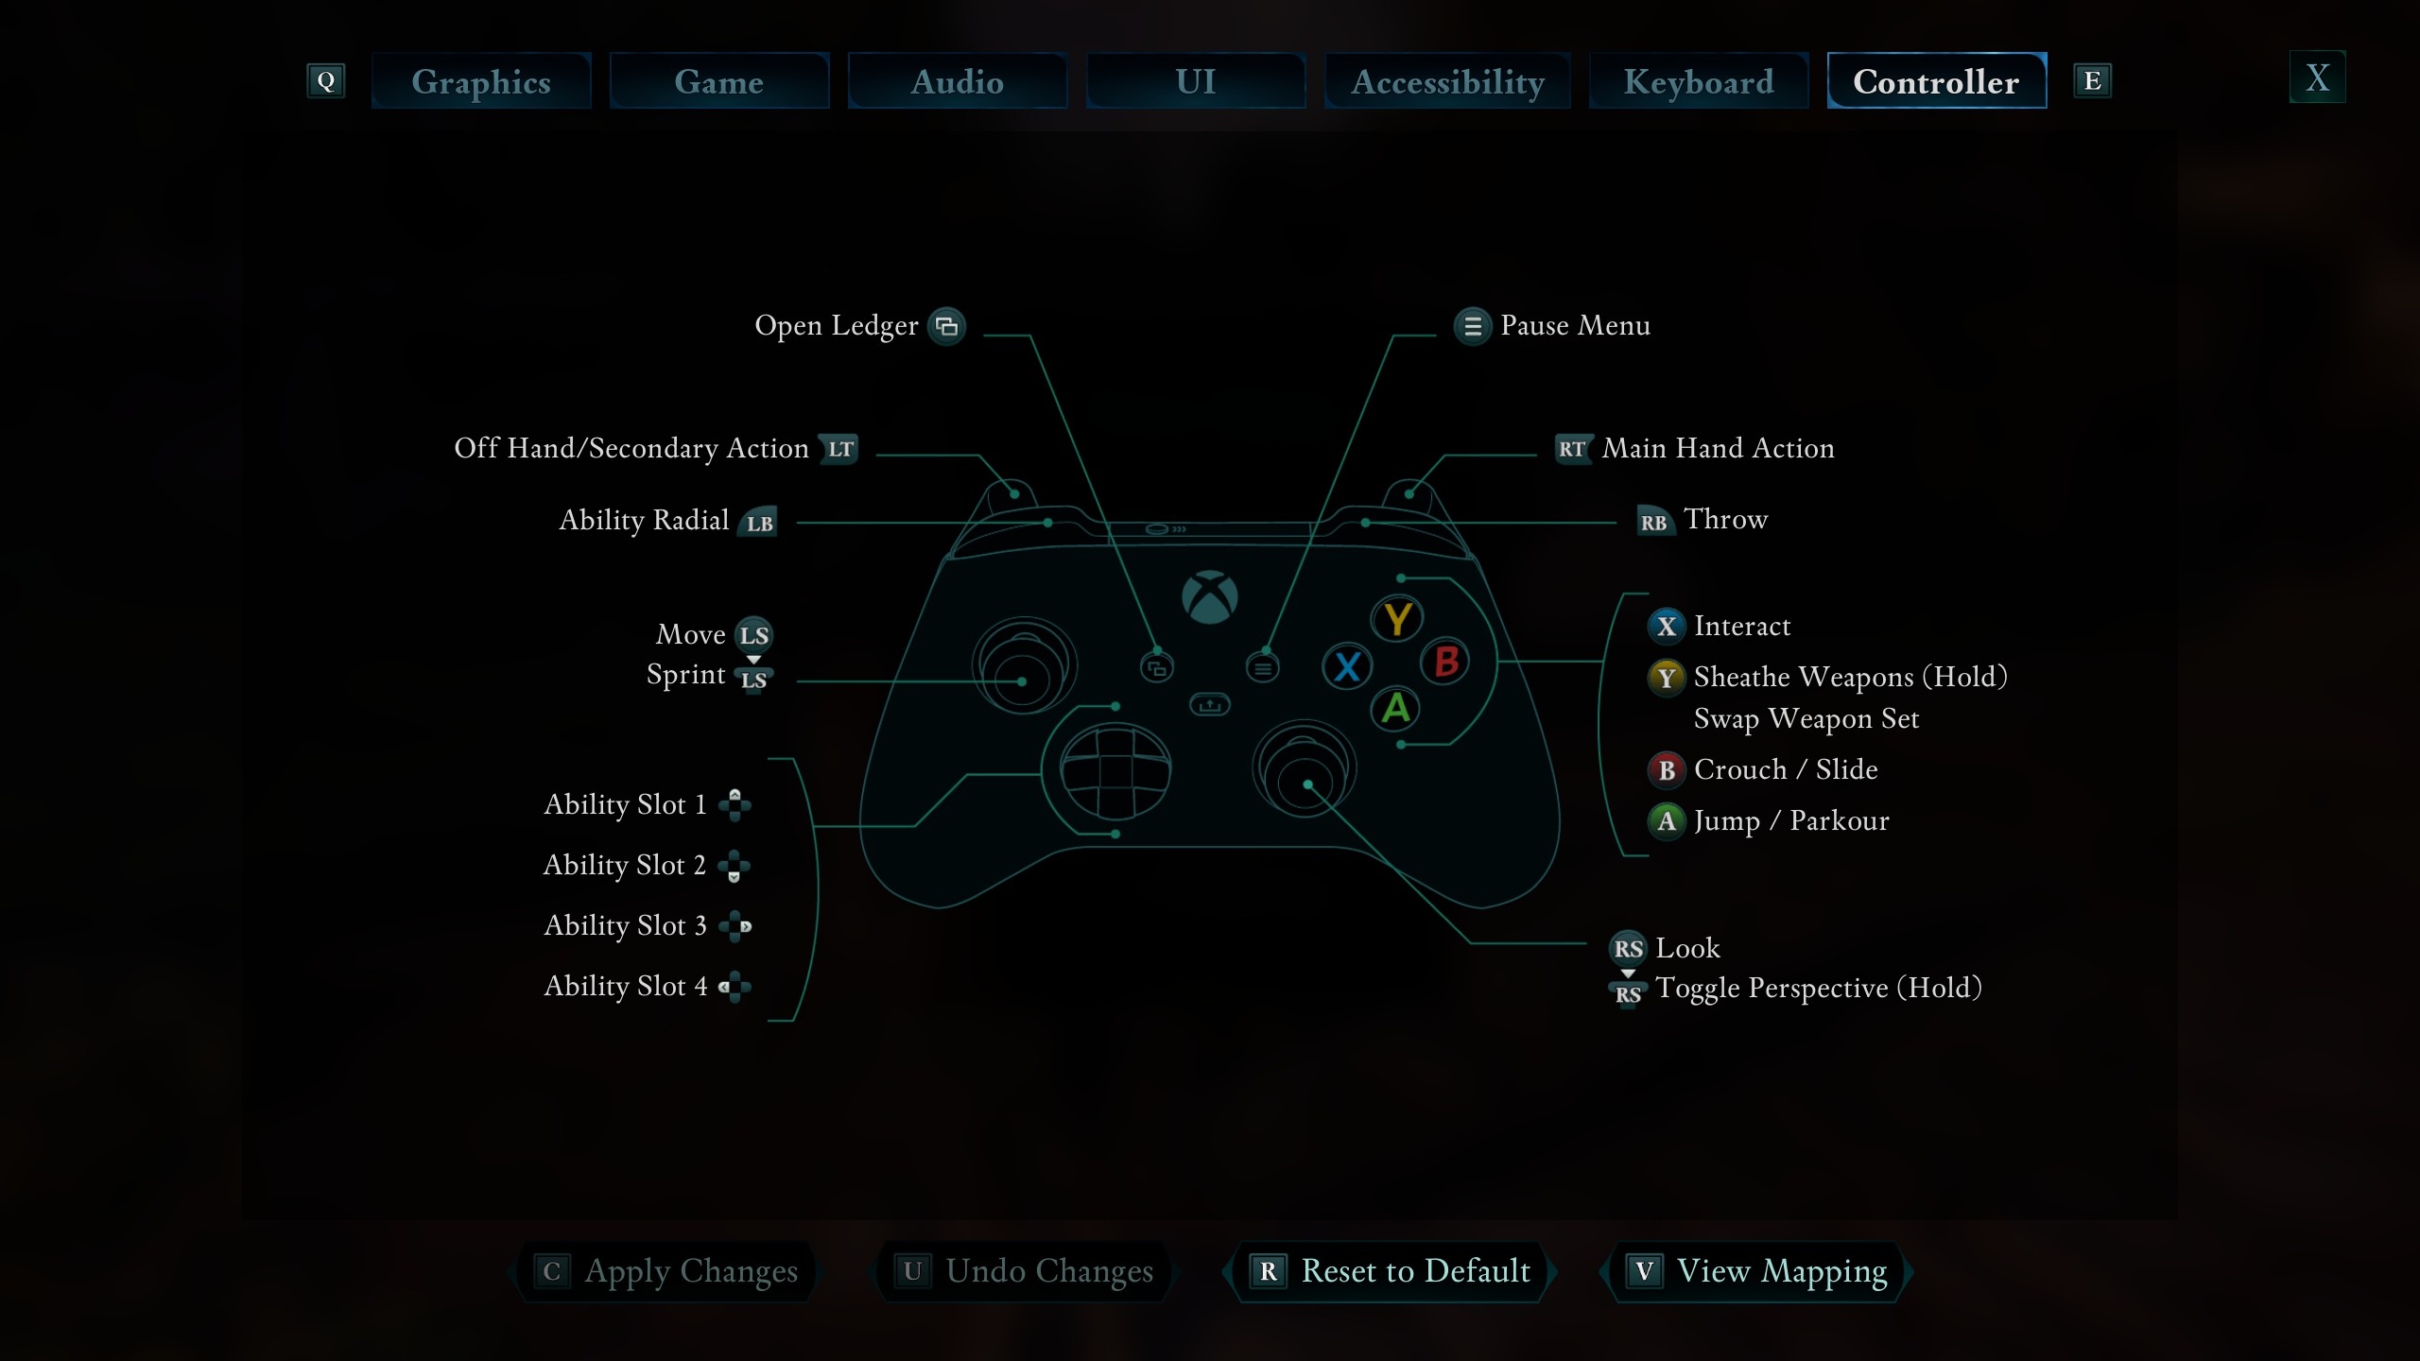Toggle the Graphics settings tab
2420x1361 pixels.
pos(480,79)
